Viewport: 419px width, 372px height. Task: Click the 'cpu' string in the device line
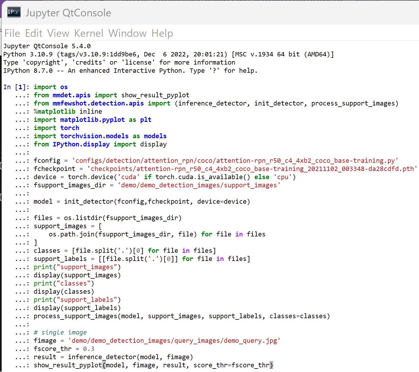283,177
